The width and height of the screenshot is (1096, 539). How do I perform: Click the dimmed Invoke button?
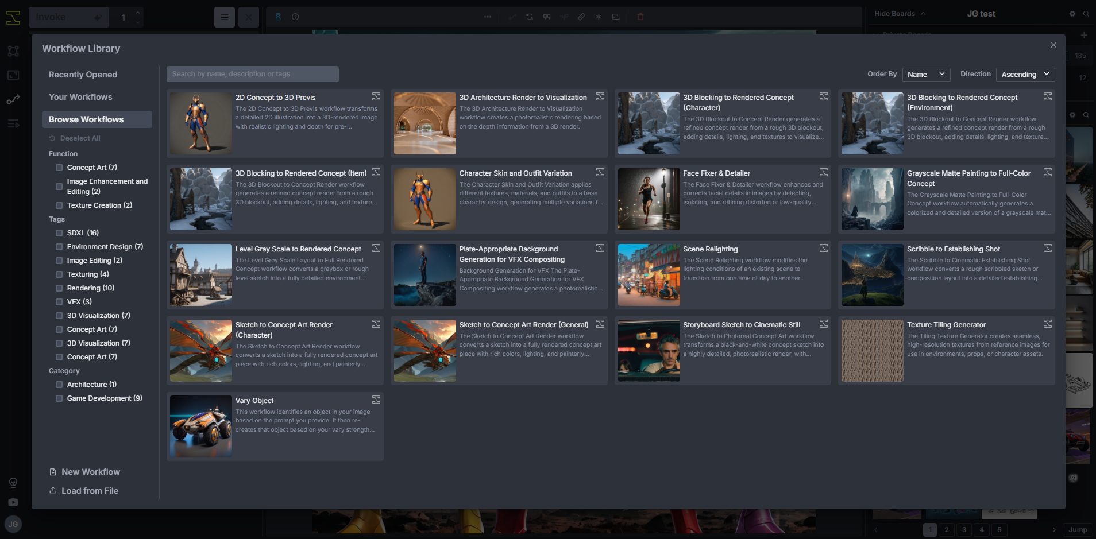(x=69, y=17)
